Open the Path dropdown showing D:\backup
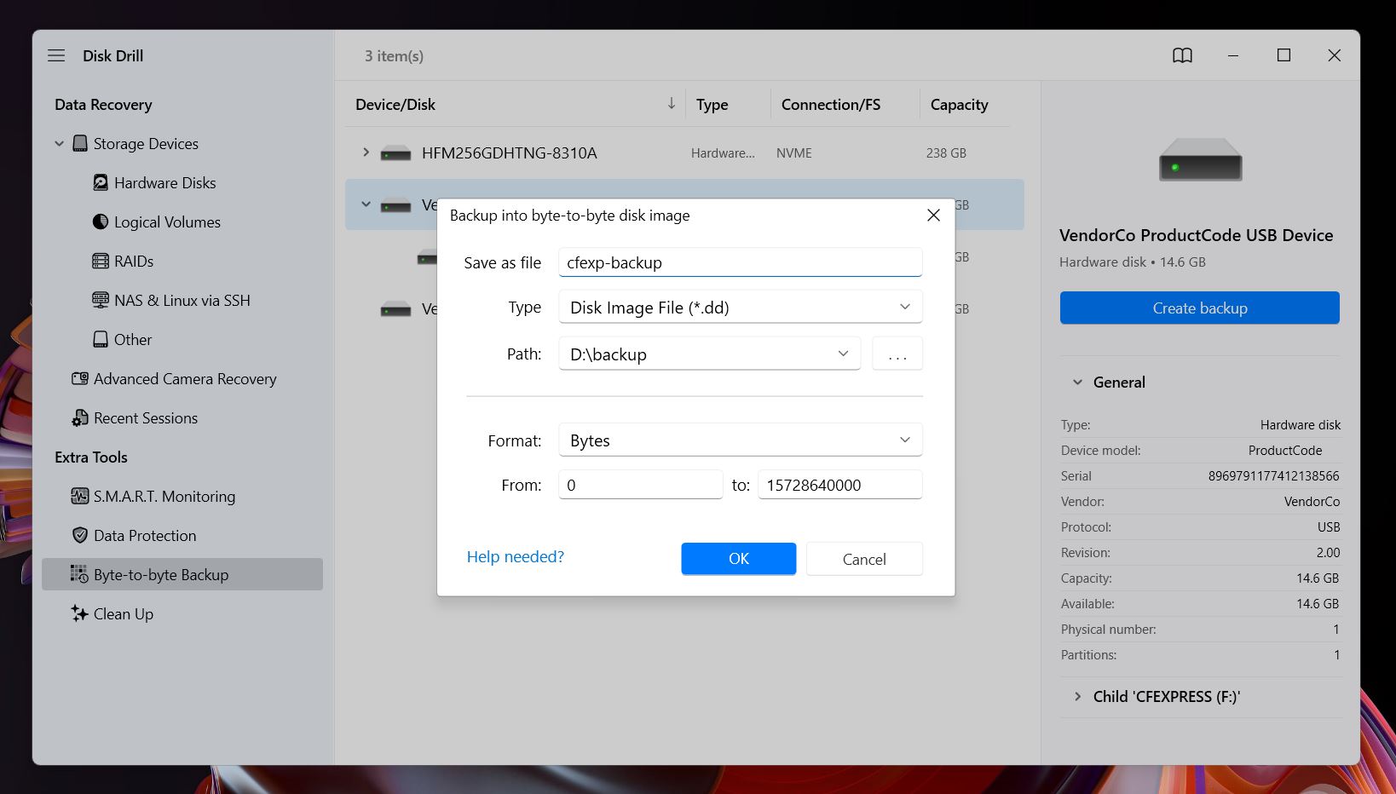1396x794 pixels. (x=709, y=354)
